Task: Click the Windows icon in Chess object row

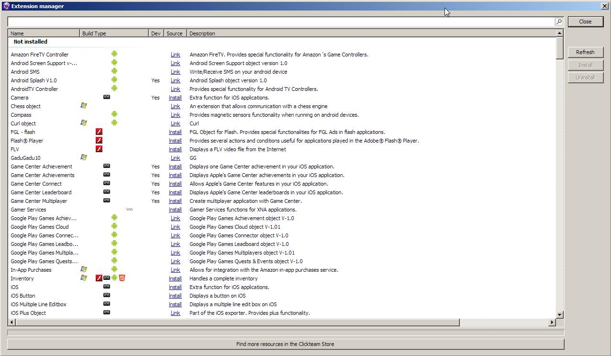Action: (84, 105)
